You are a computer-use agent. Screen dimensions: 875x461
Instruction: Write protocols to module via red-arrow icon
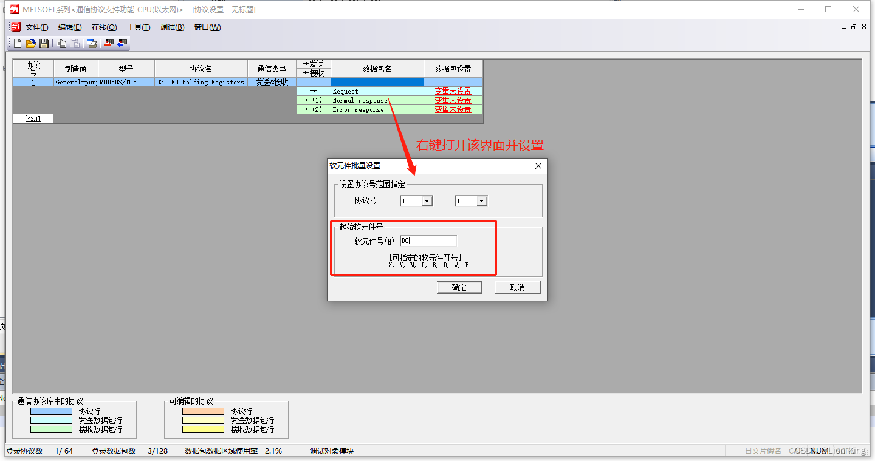coord(108,43)
